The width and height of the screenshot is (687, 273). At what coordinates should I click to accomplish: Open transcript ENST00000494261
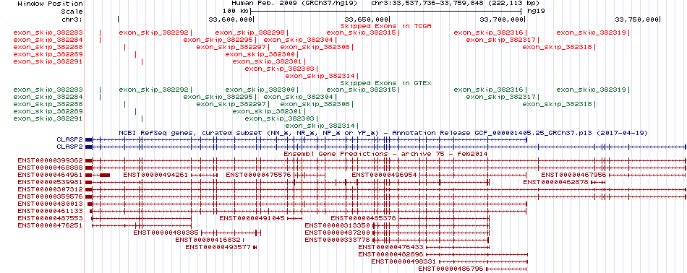click(155, 175)
